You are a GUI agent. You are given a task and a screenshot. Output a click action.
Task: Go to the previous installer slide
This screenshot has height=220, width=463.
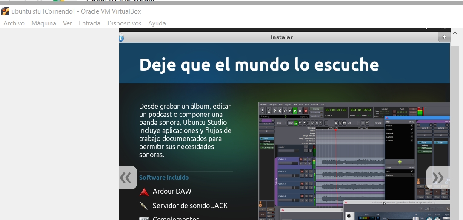126,178
